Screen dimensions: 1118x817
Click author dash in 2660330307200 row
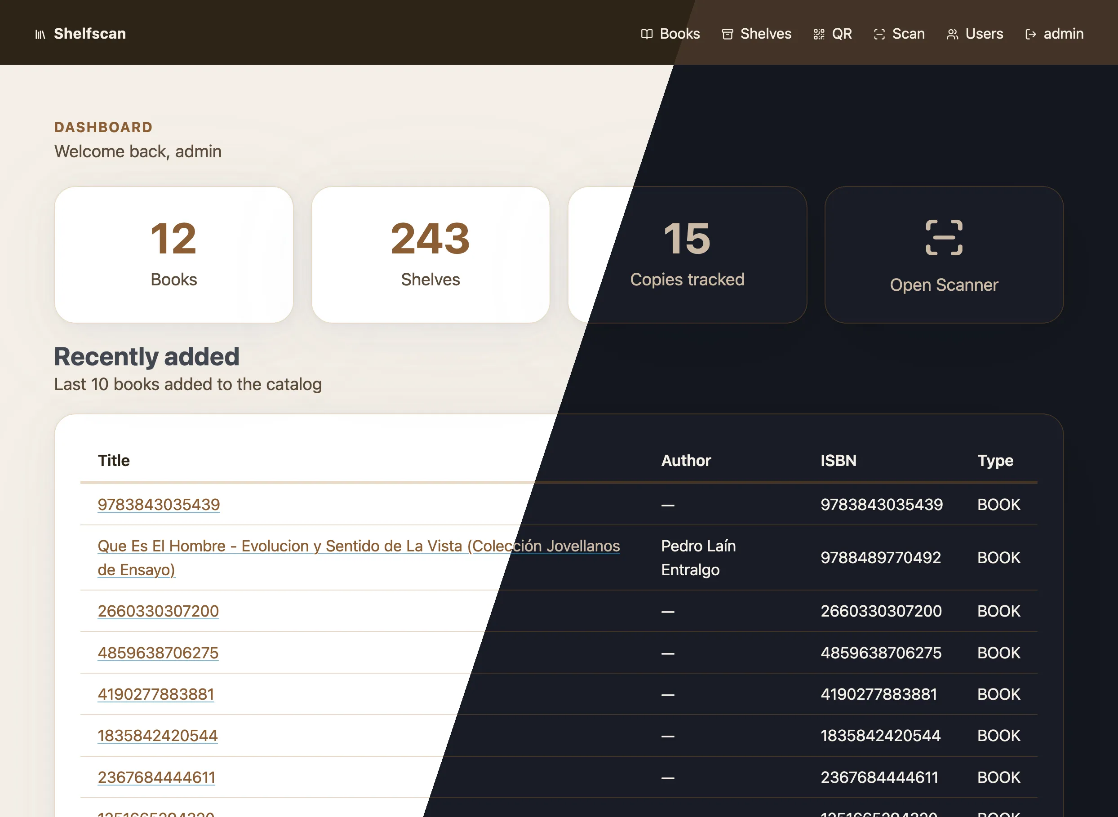click(x=668, y=612)
